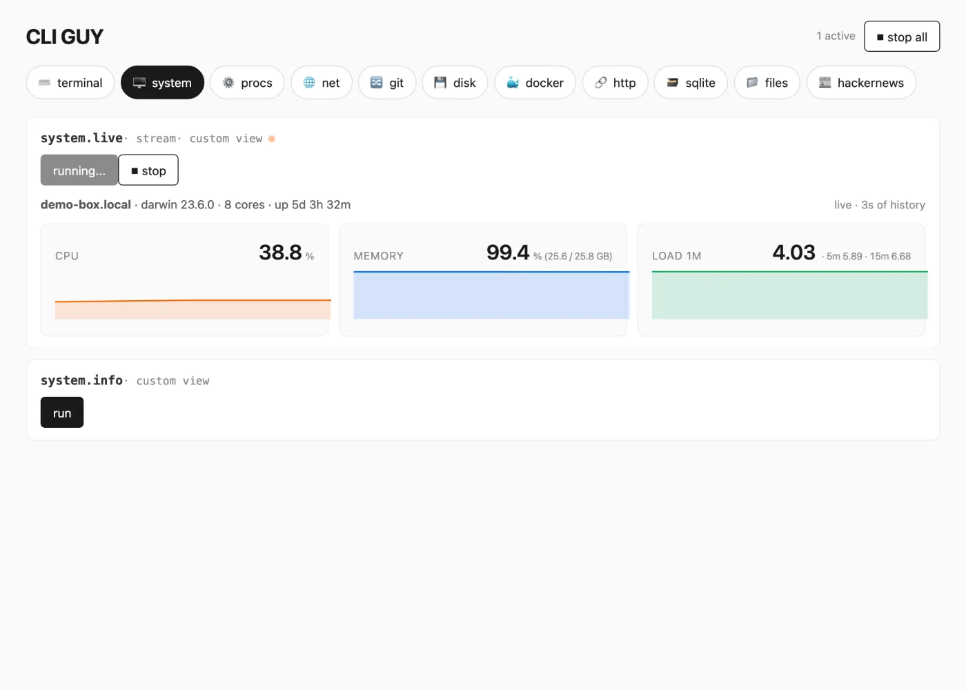Run the system.info command
966x690 pixels.
tap(62, 413)
